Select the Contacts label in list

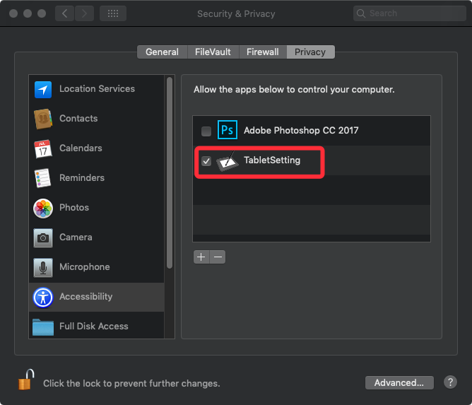tap(78, 118)
